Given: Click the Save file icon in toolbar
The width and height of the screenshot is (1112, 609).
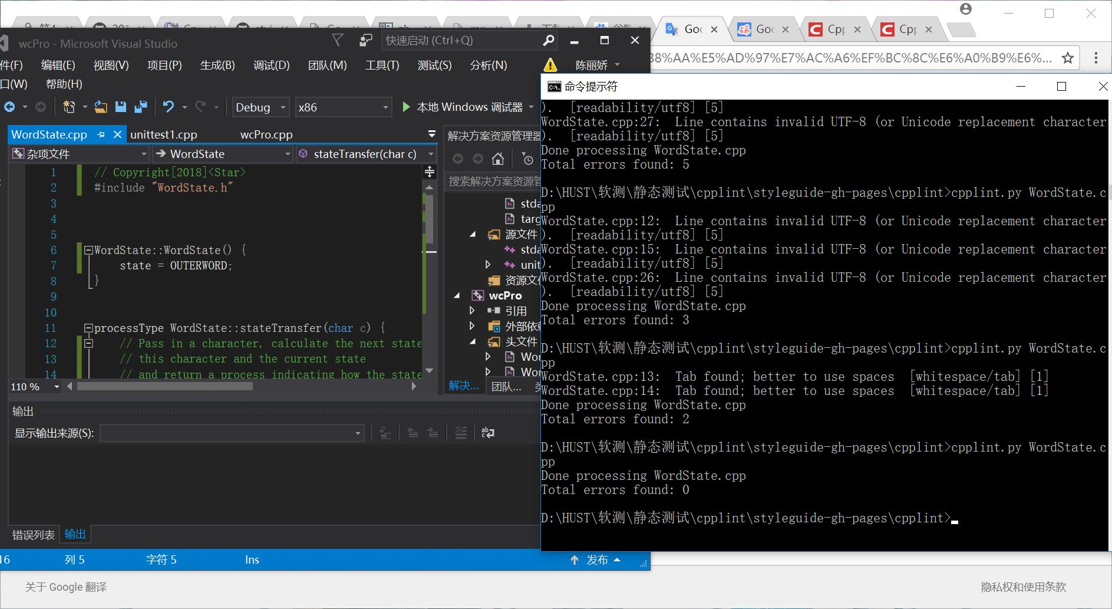Looking at the screenshot, I should pyautogui.click(x=121, y=107).
